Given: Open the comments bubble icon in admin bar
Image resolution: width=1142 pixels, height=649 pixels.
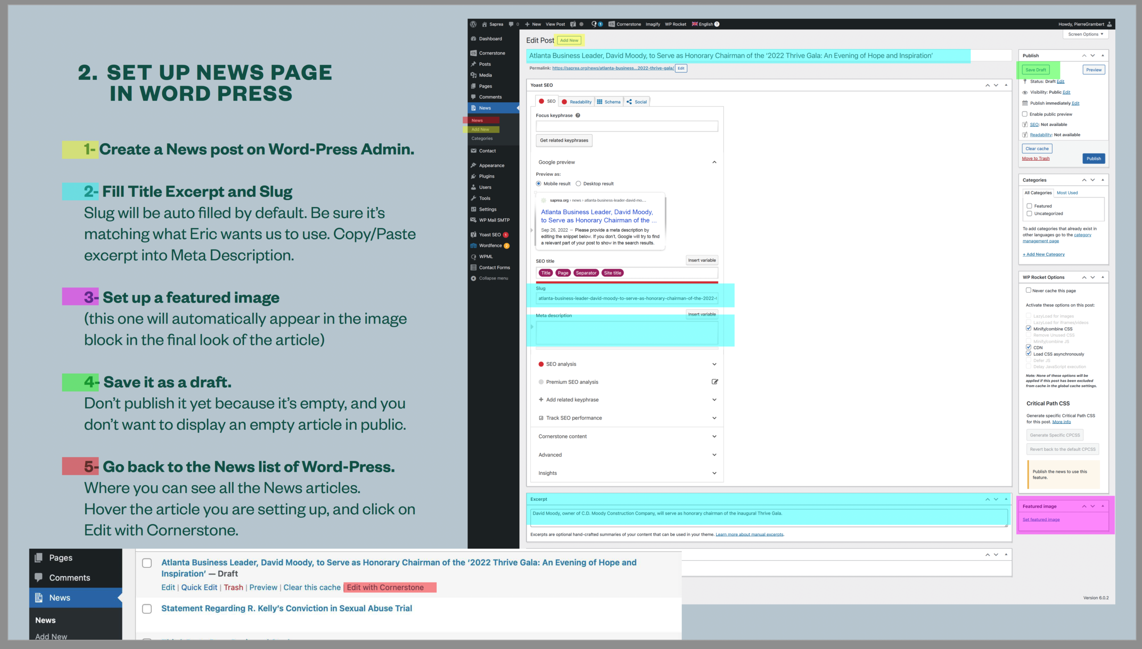Looking at the screenshot, I should (x=511, y=24).
